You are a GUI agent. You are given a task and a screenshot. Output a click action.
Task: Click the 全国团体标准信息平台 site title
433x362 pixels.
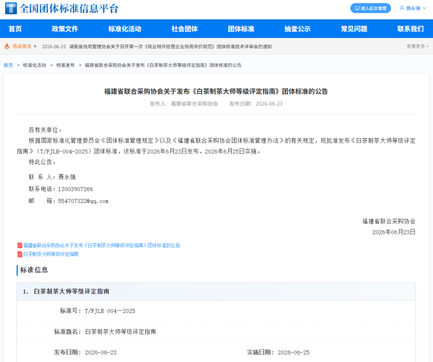click(69, 8)
